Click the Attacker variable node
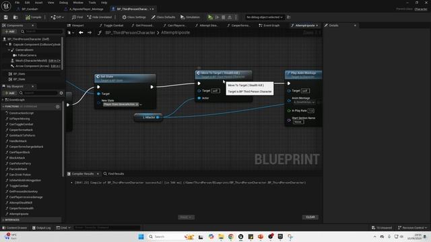Image resolution: width=431 pixels, height=242 pixels. (148, 118)
